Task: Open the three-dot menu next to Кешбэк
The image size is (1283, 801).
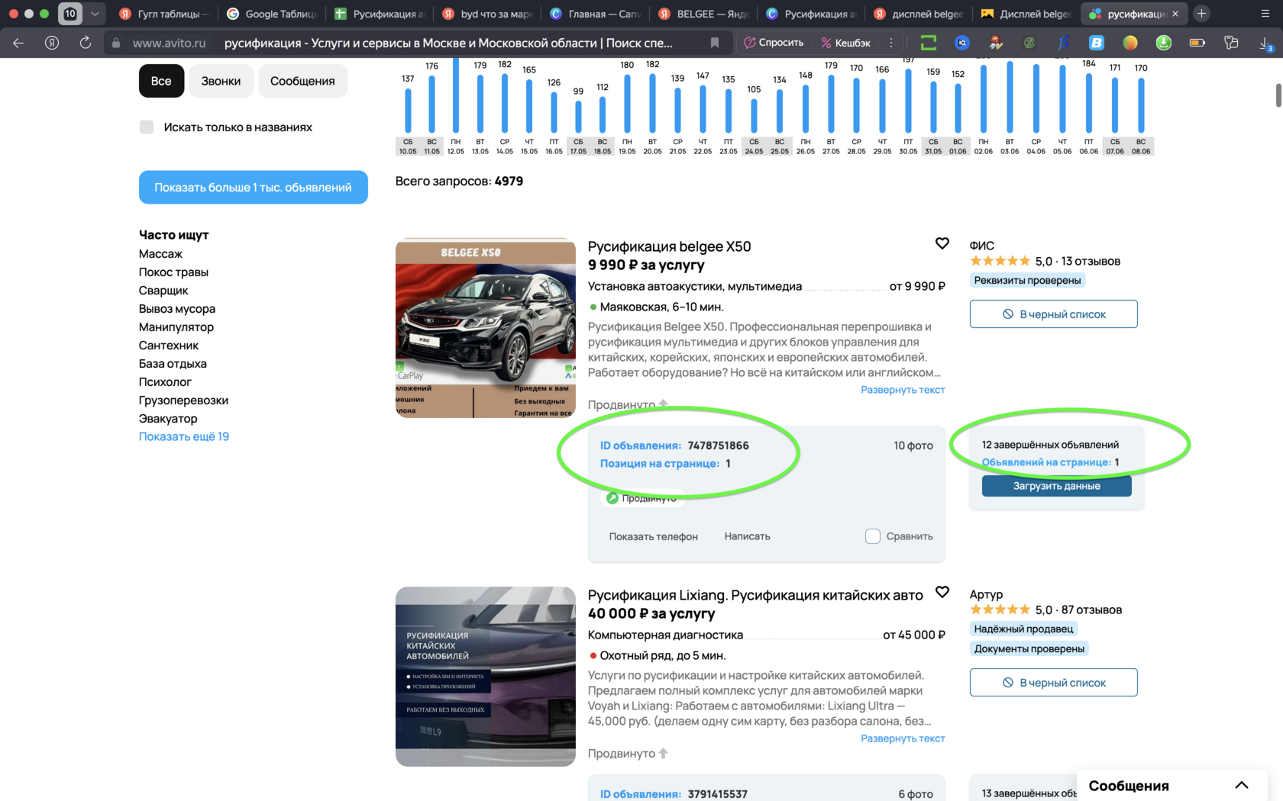Action: coord(890,43)
